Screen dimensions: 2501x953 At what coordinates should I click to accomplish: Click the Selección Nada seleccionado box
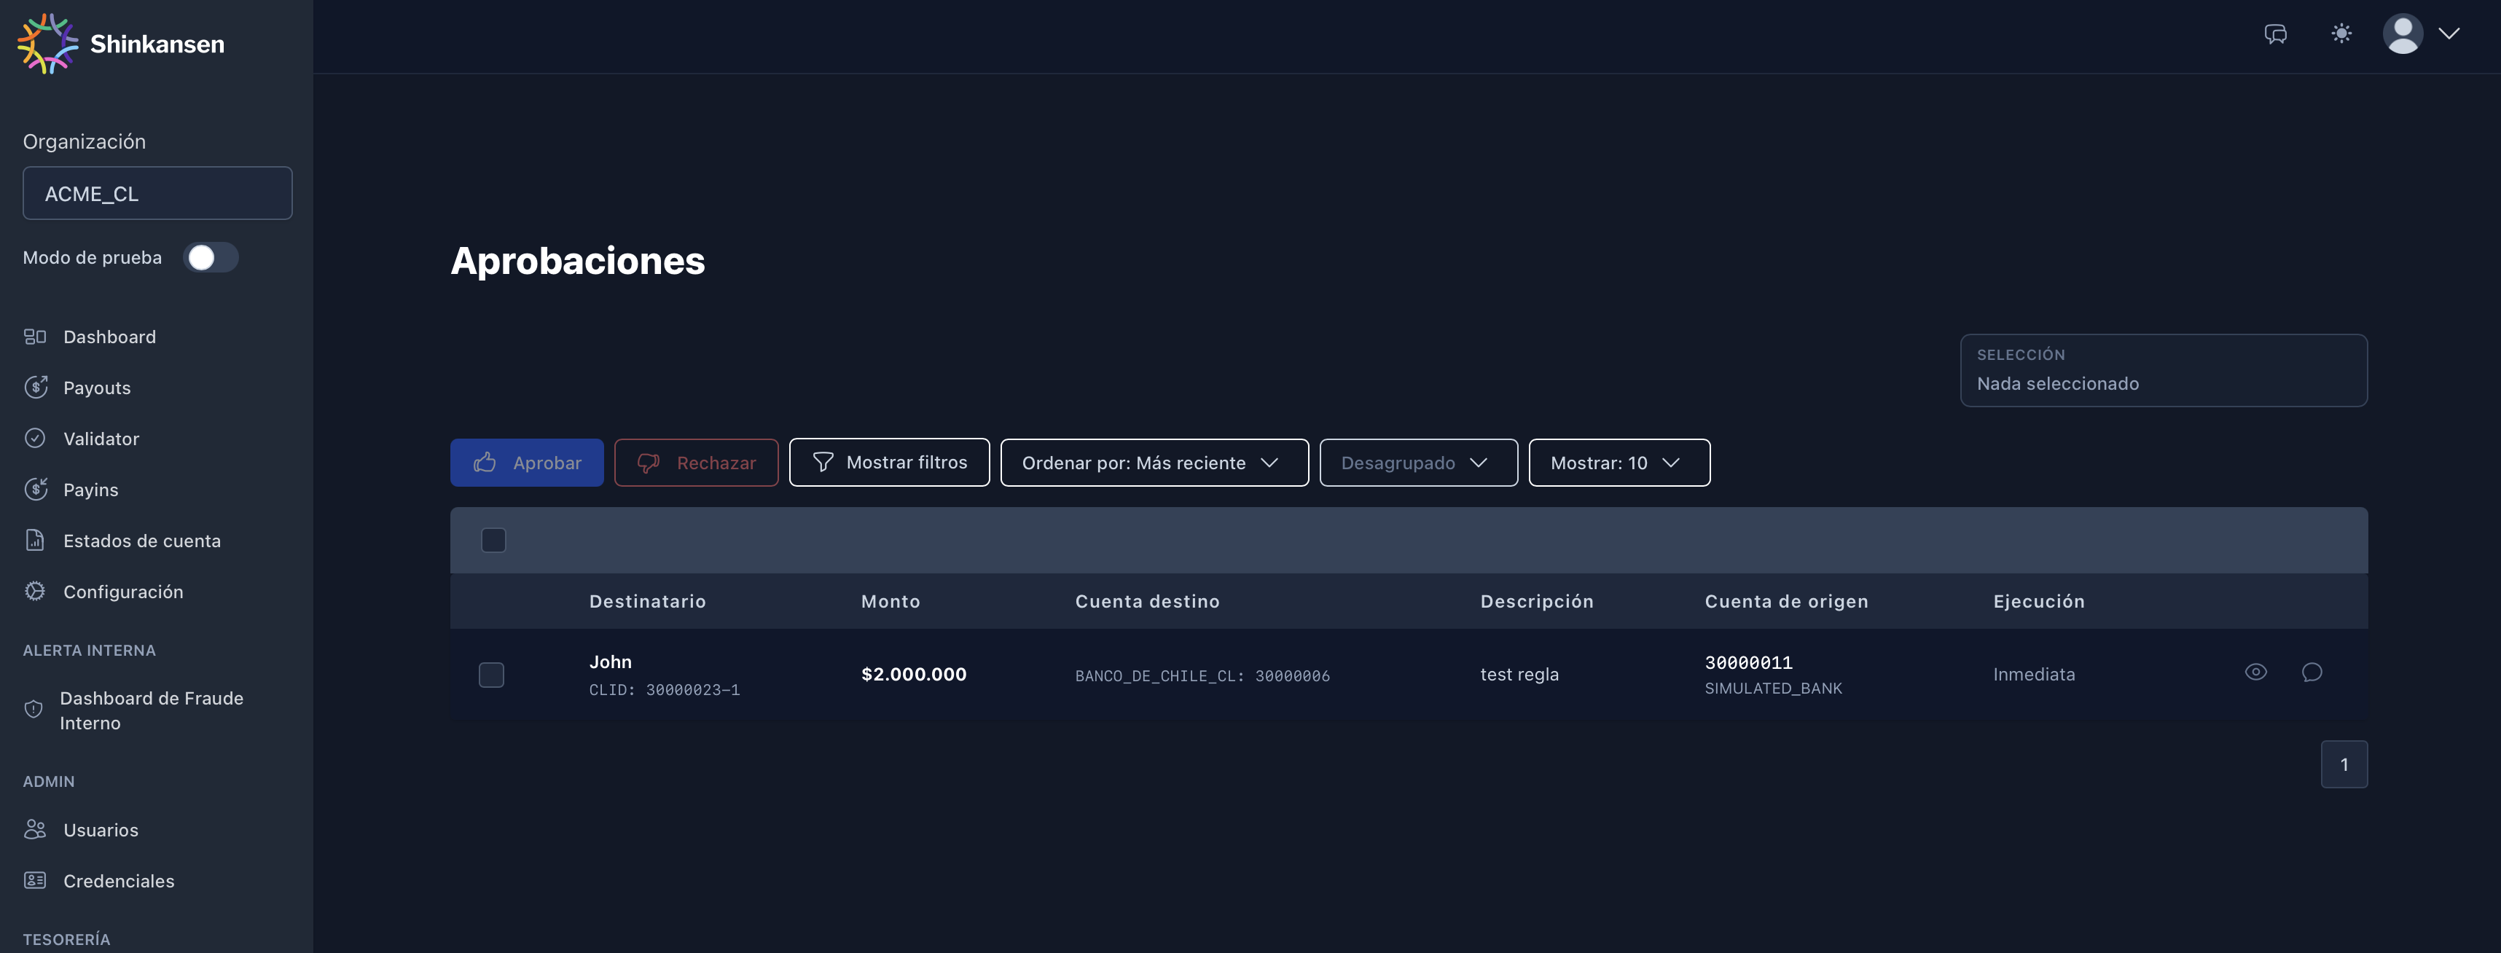click(2163, 371)
